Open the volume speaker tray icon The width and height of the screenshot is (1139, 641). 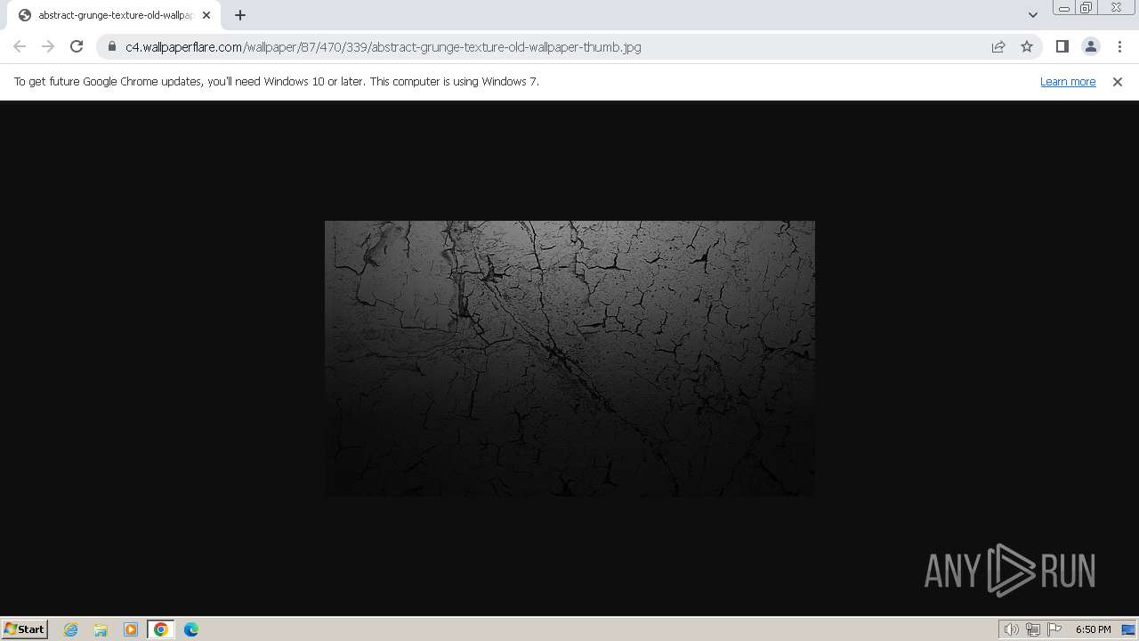click(1011, 629)
